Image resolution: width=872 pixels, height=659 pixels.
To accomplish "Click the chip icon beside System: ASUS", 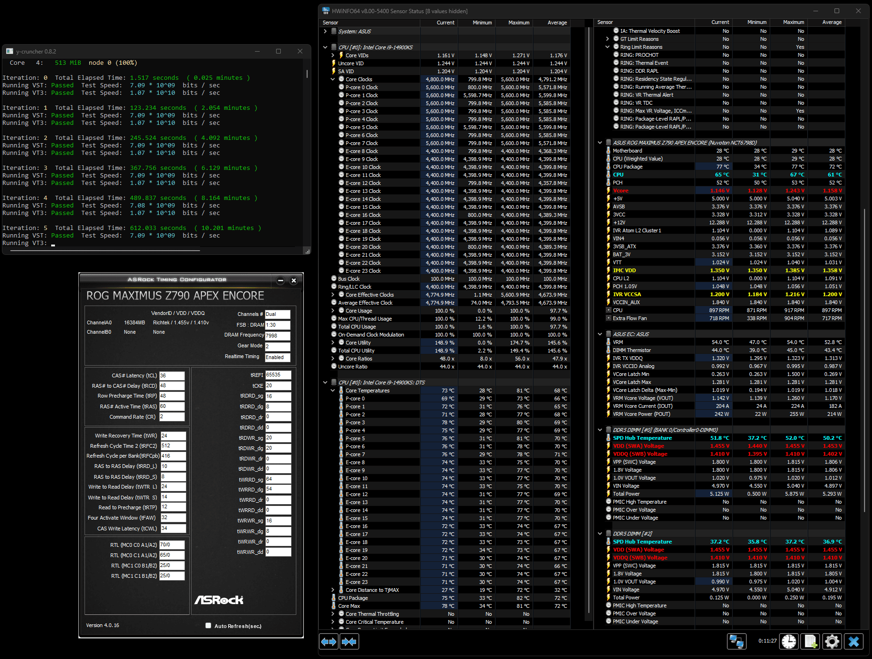I will tap(334, 31).
